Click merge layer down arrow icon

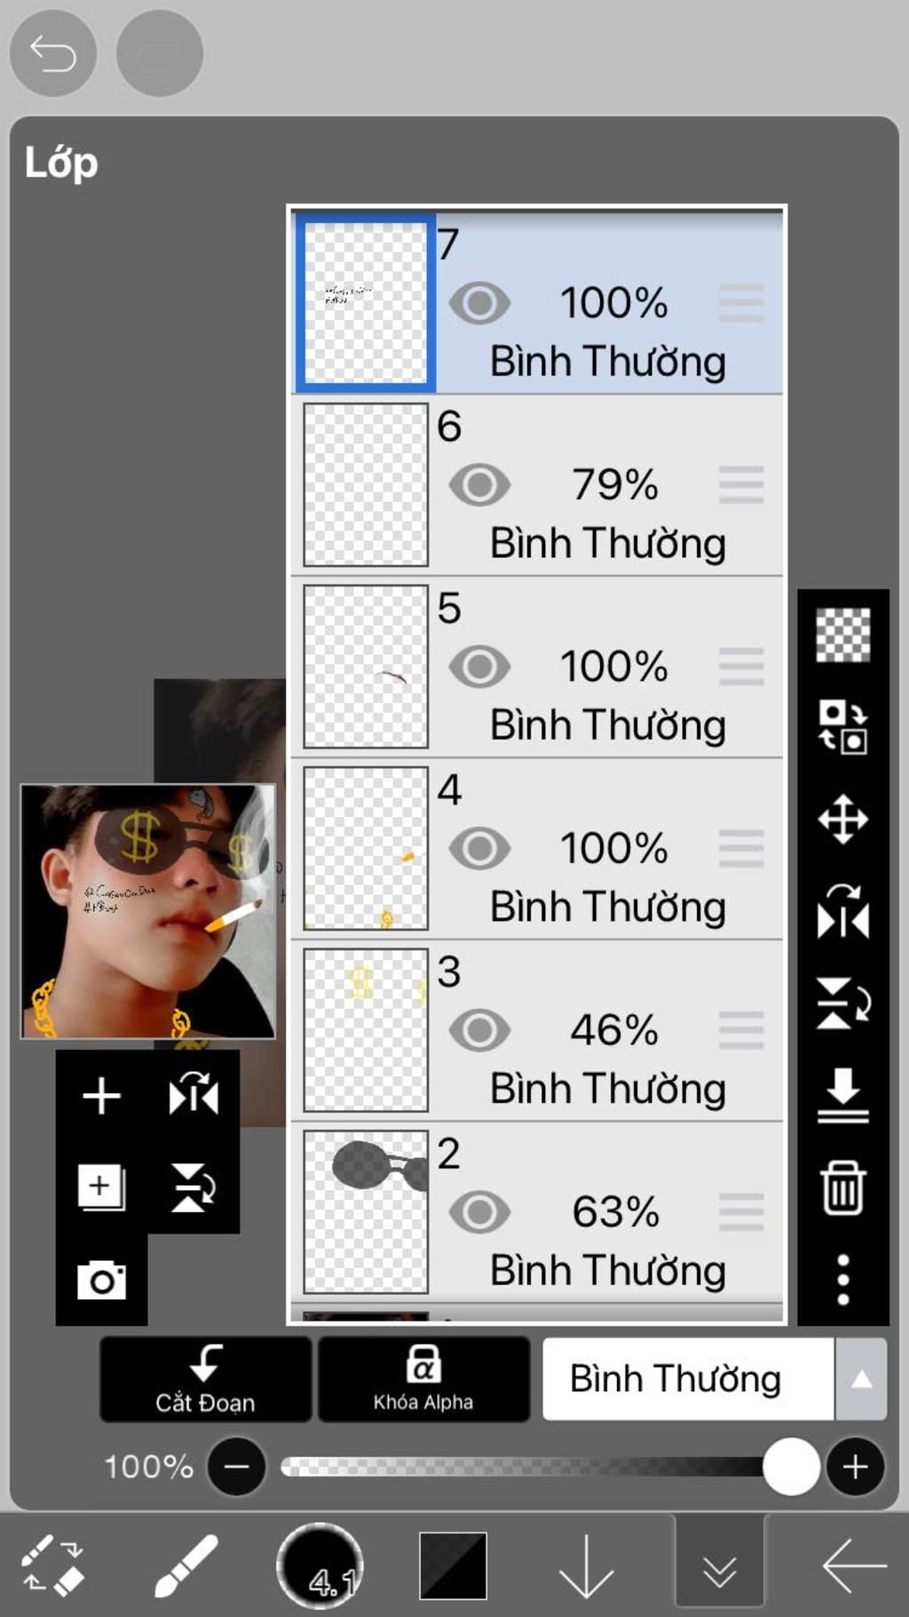pyautogui.click(x=842, y=1095)
